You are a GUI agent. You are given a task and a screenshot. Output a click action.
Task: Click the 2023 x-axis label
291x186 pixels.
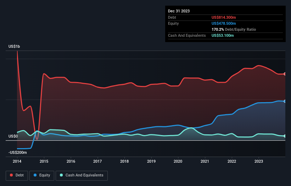pyautogui.click(x=259, y=161)
